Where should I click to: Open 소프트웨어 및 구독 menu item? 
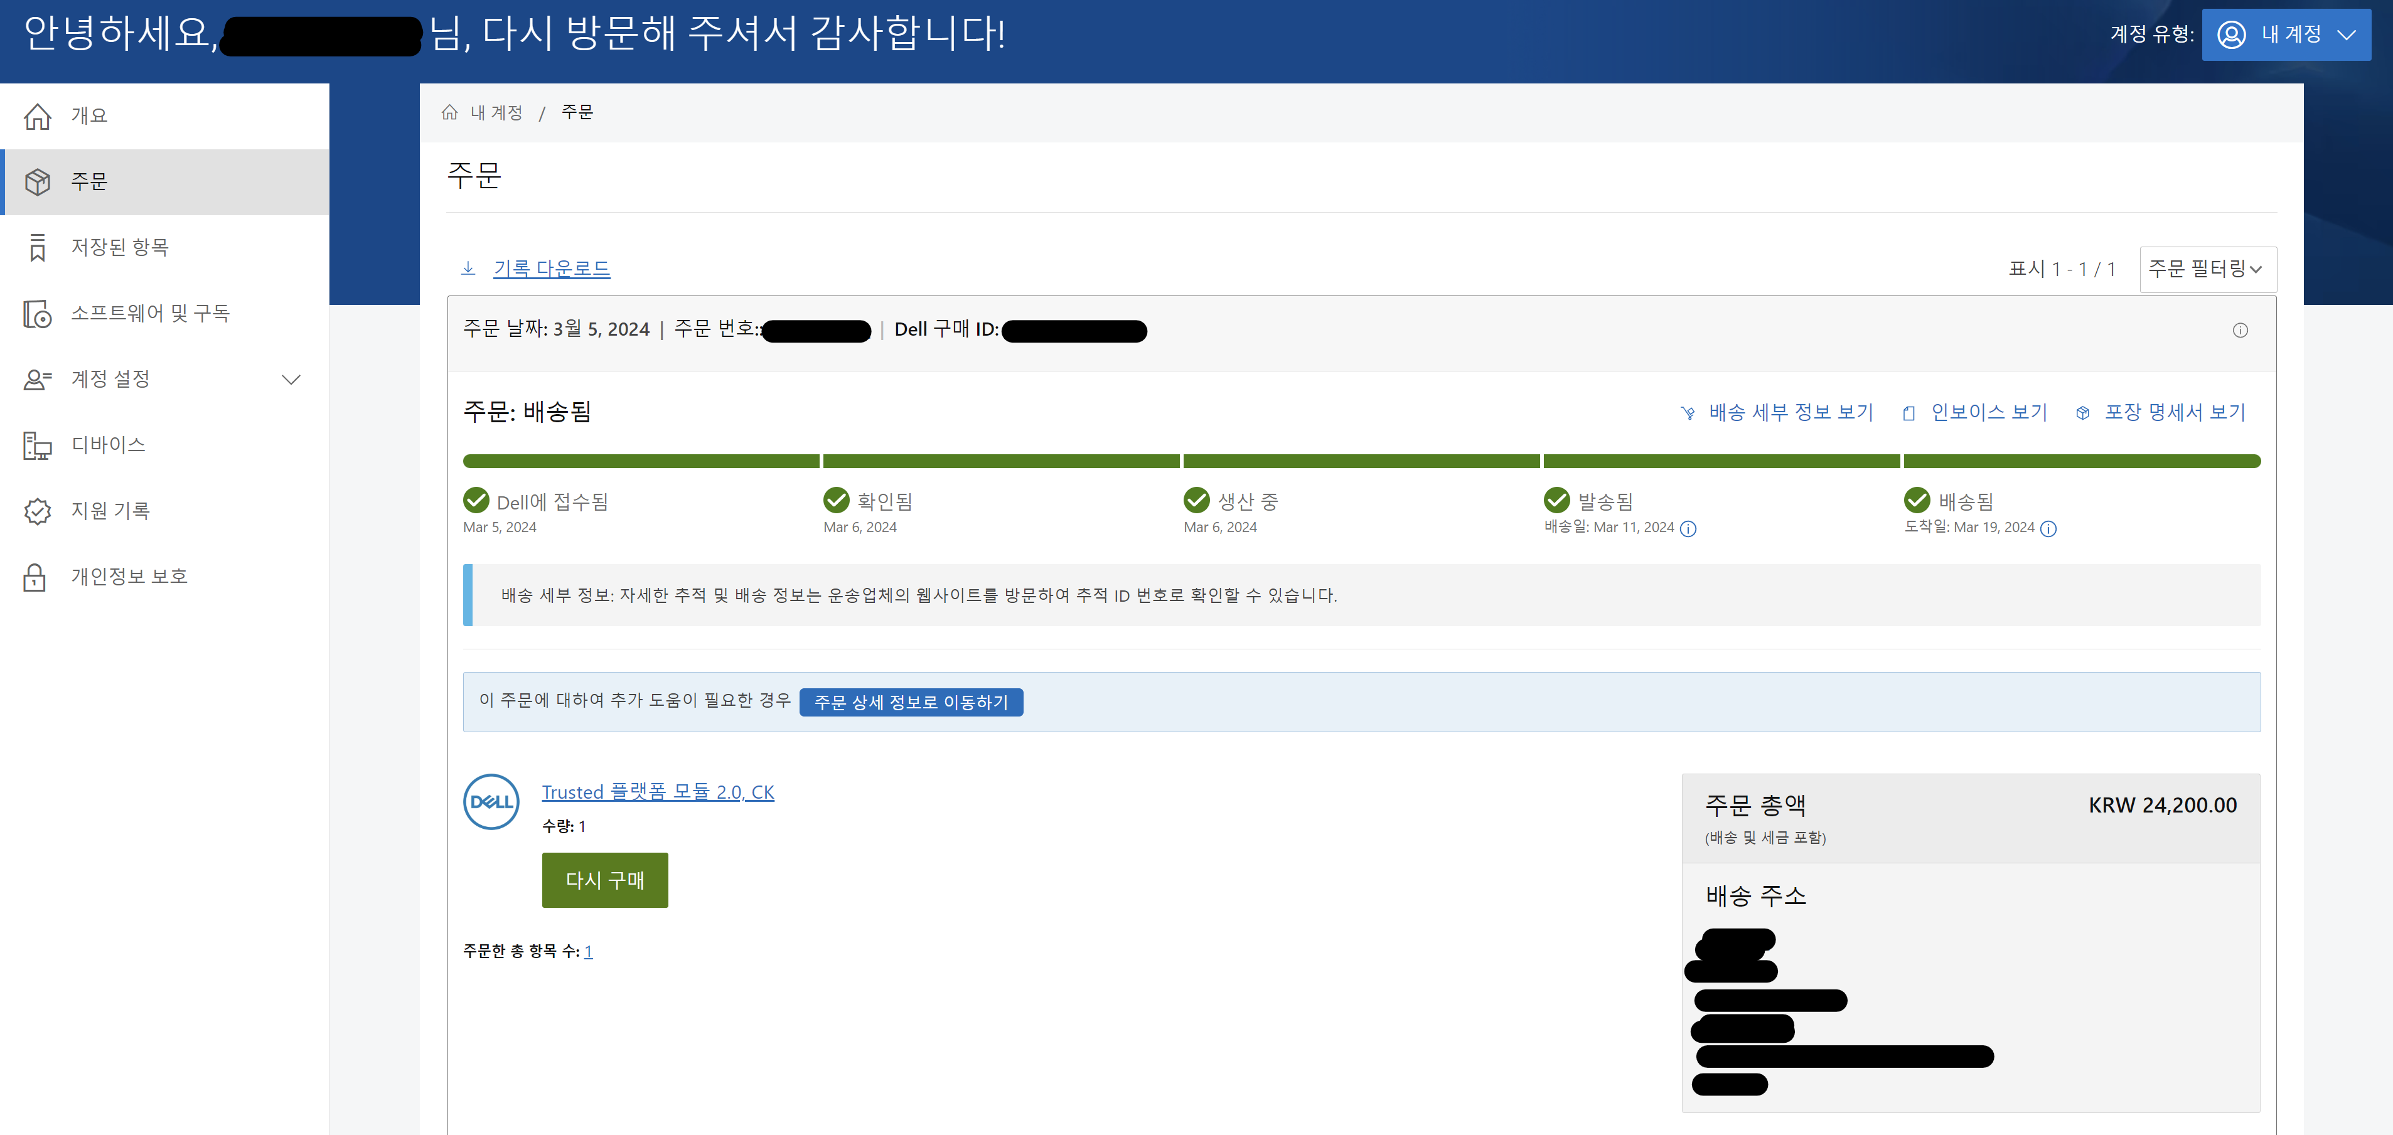165,314
